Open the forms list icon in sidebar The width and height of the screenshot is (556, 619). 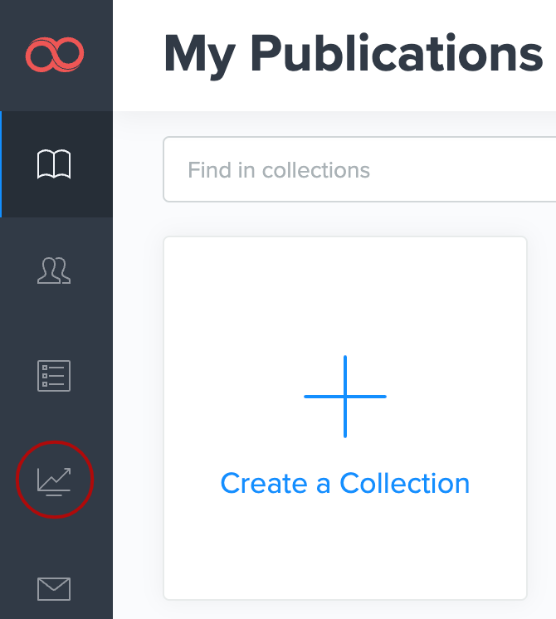click(x=55, y=376)
